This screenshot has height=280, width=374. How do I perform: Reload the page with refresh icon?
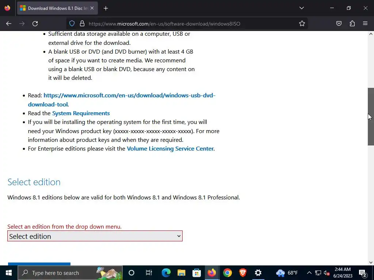pos(35,24)
